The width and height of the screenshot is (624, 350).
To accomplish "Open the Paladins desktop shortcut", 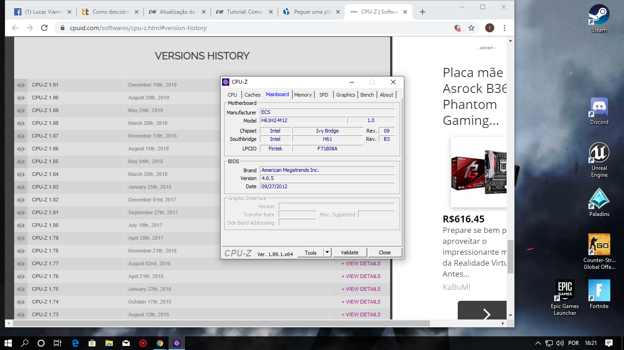I will pyautogui.click(x=599, y=202).
